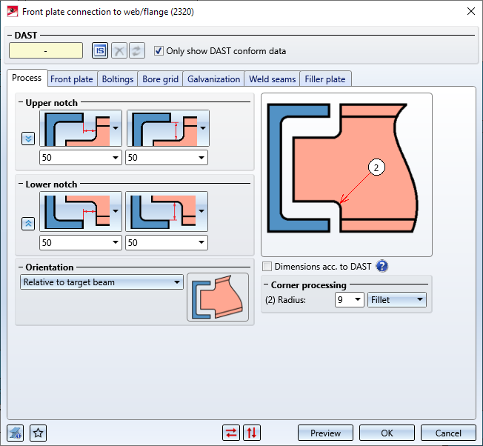The width and height of the screenshot is (483, 446).
Task: Click the dialog title bar application icon
Action: pyautogui.click(x=13, y=12)
